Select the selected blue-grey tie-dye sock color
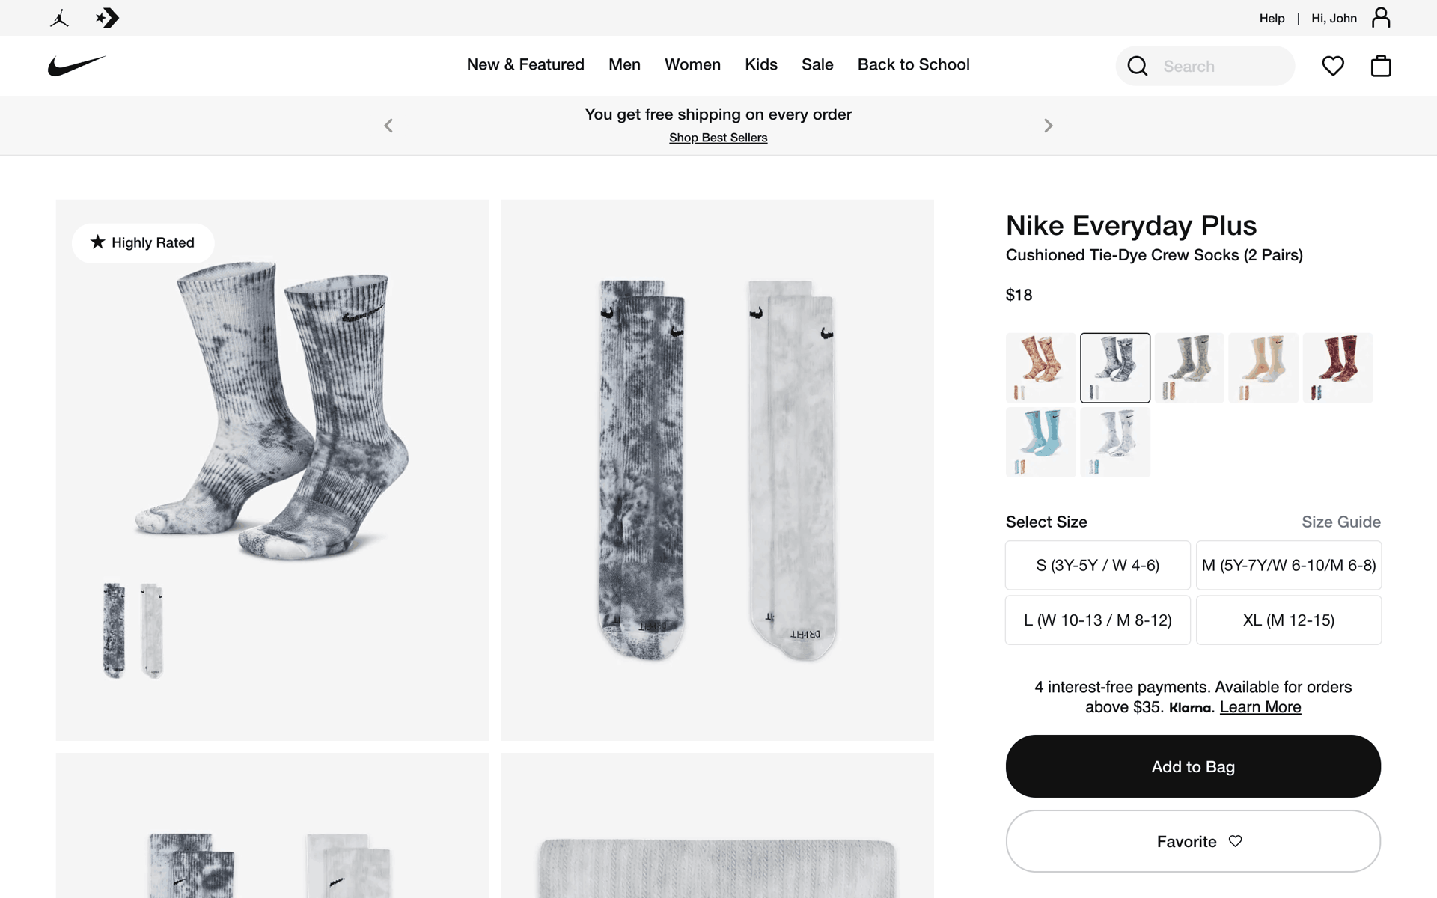1437x898 pixels. [1115, 367]
